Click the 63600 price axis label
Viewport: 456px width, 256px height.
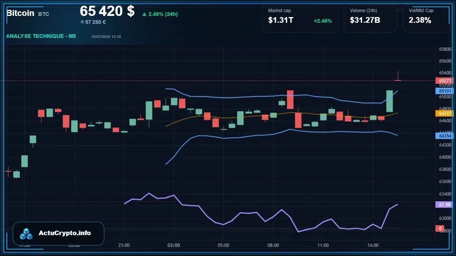pyautogui.click(x=445, y=181)
